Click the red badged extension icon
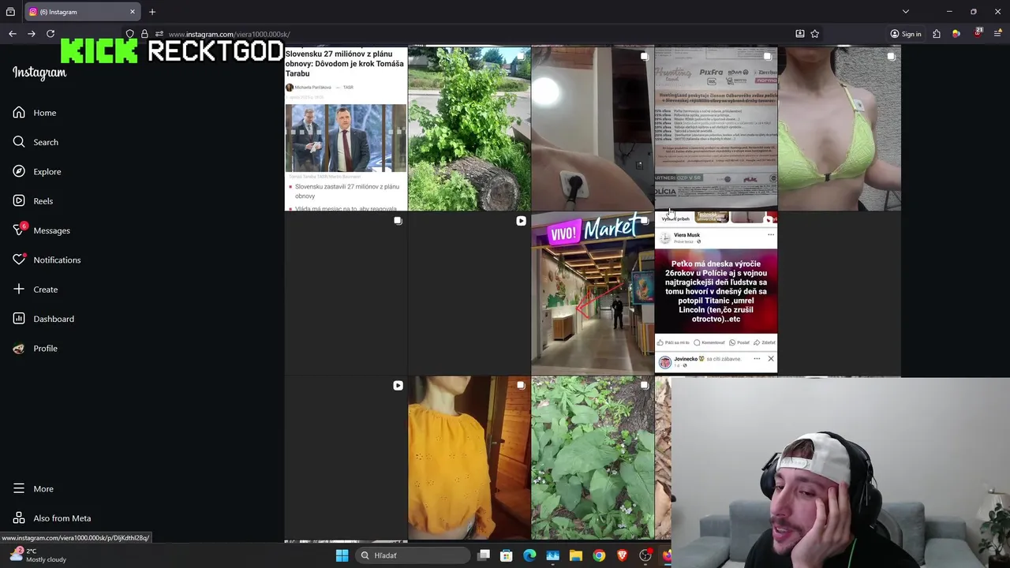The height and width of the screenshot is (568, 1010). tap(978, 33)
